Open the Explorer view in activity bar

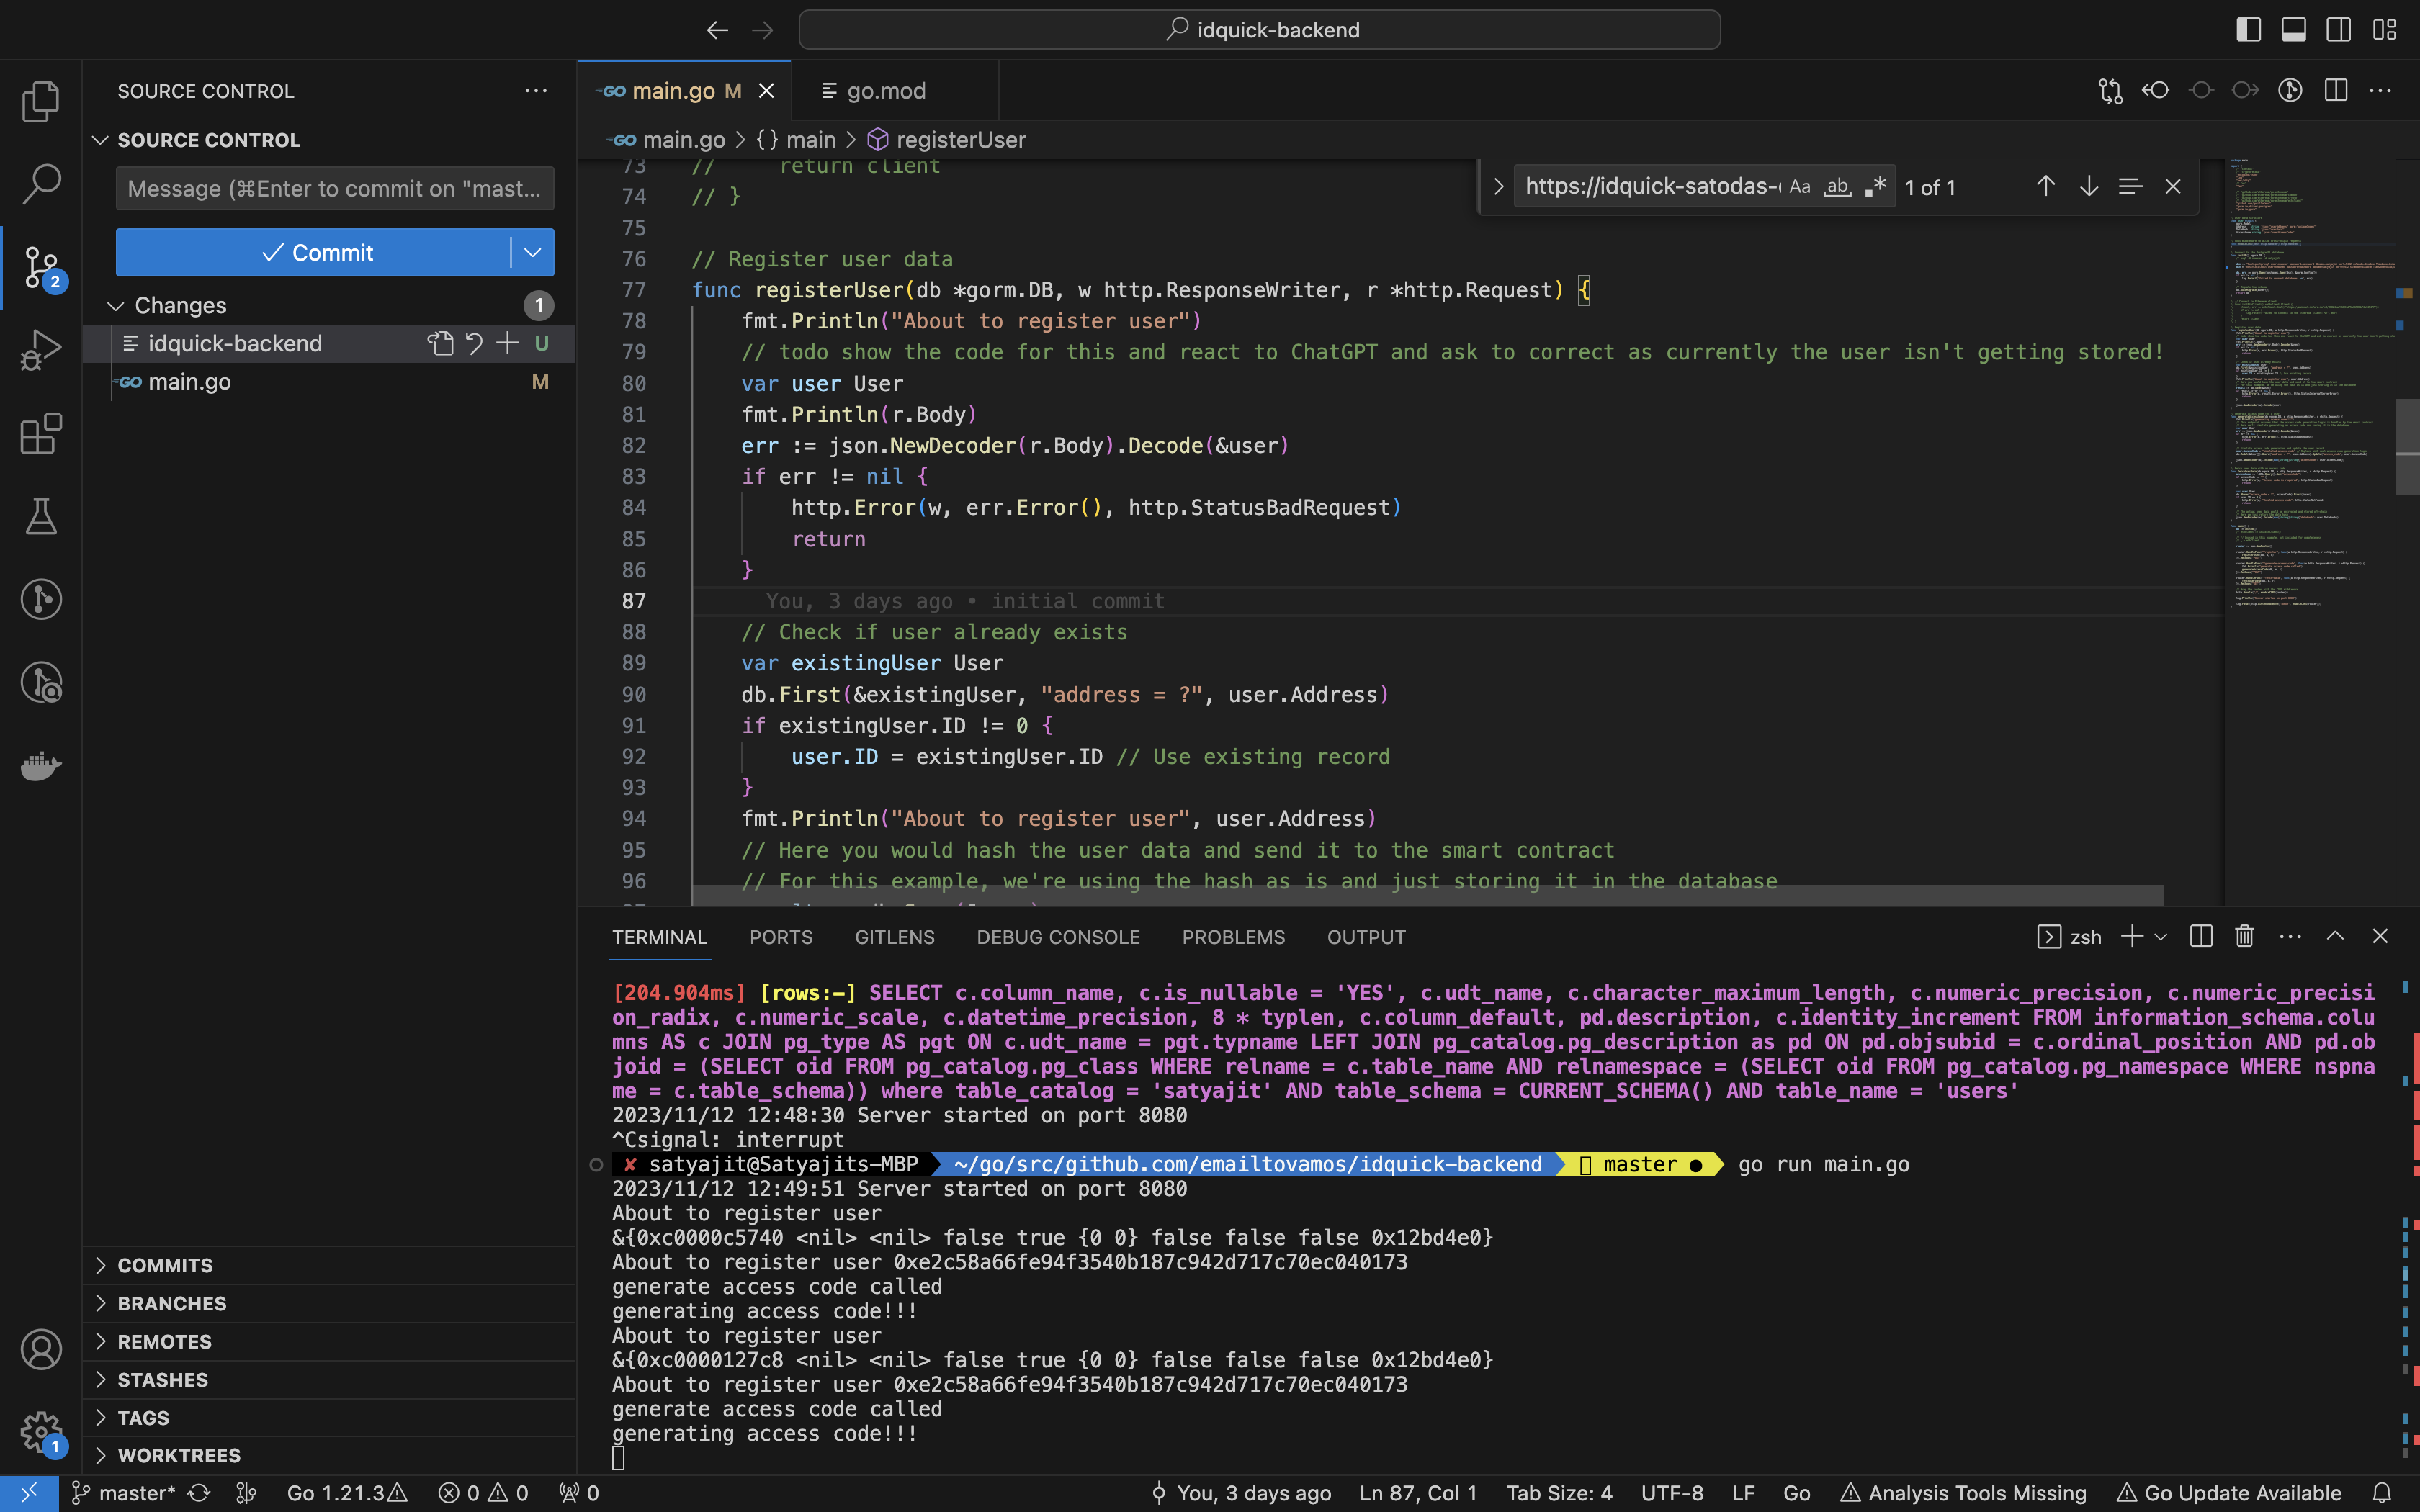(x=41, y=101)
